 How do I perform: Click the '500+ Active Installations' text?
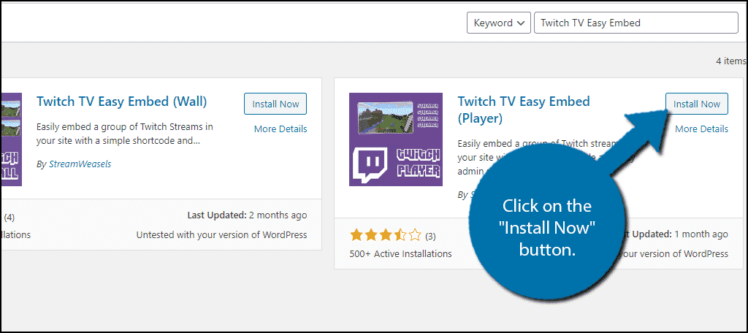[x=401, y=254]
